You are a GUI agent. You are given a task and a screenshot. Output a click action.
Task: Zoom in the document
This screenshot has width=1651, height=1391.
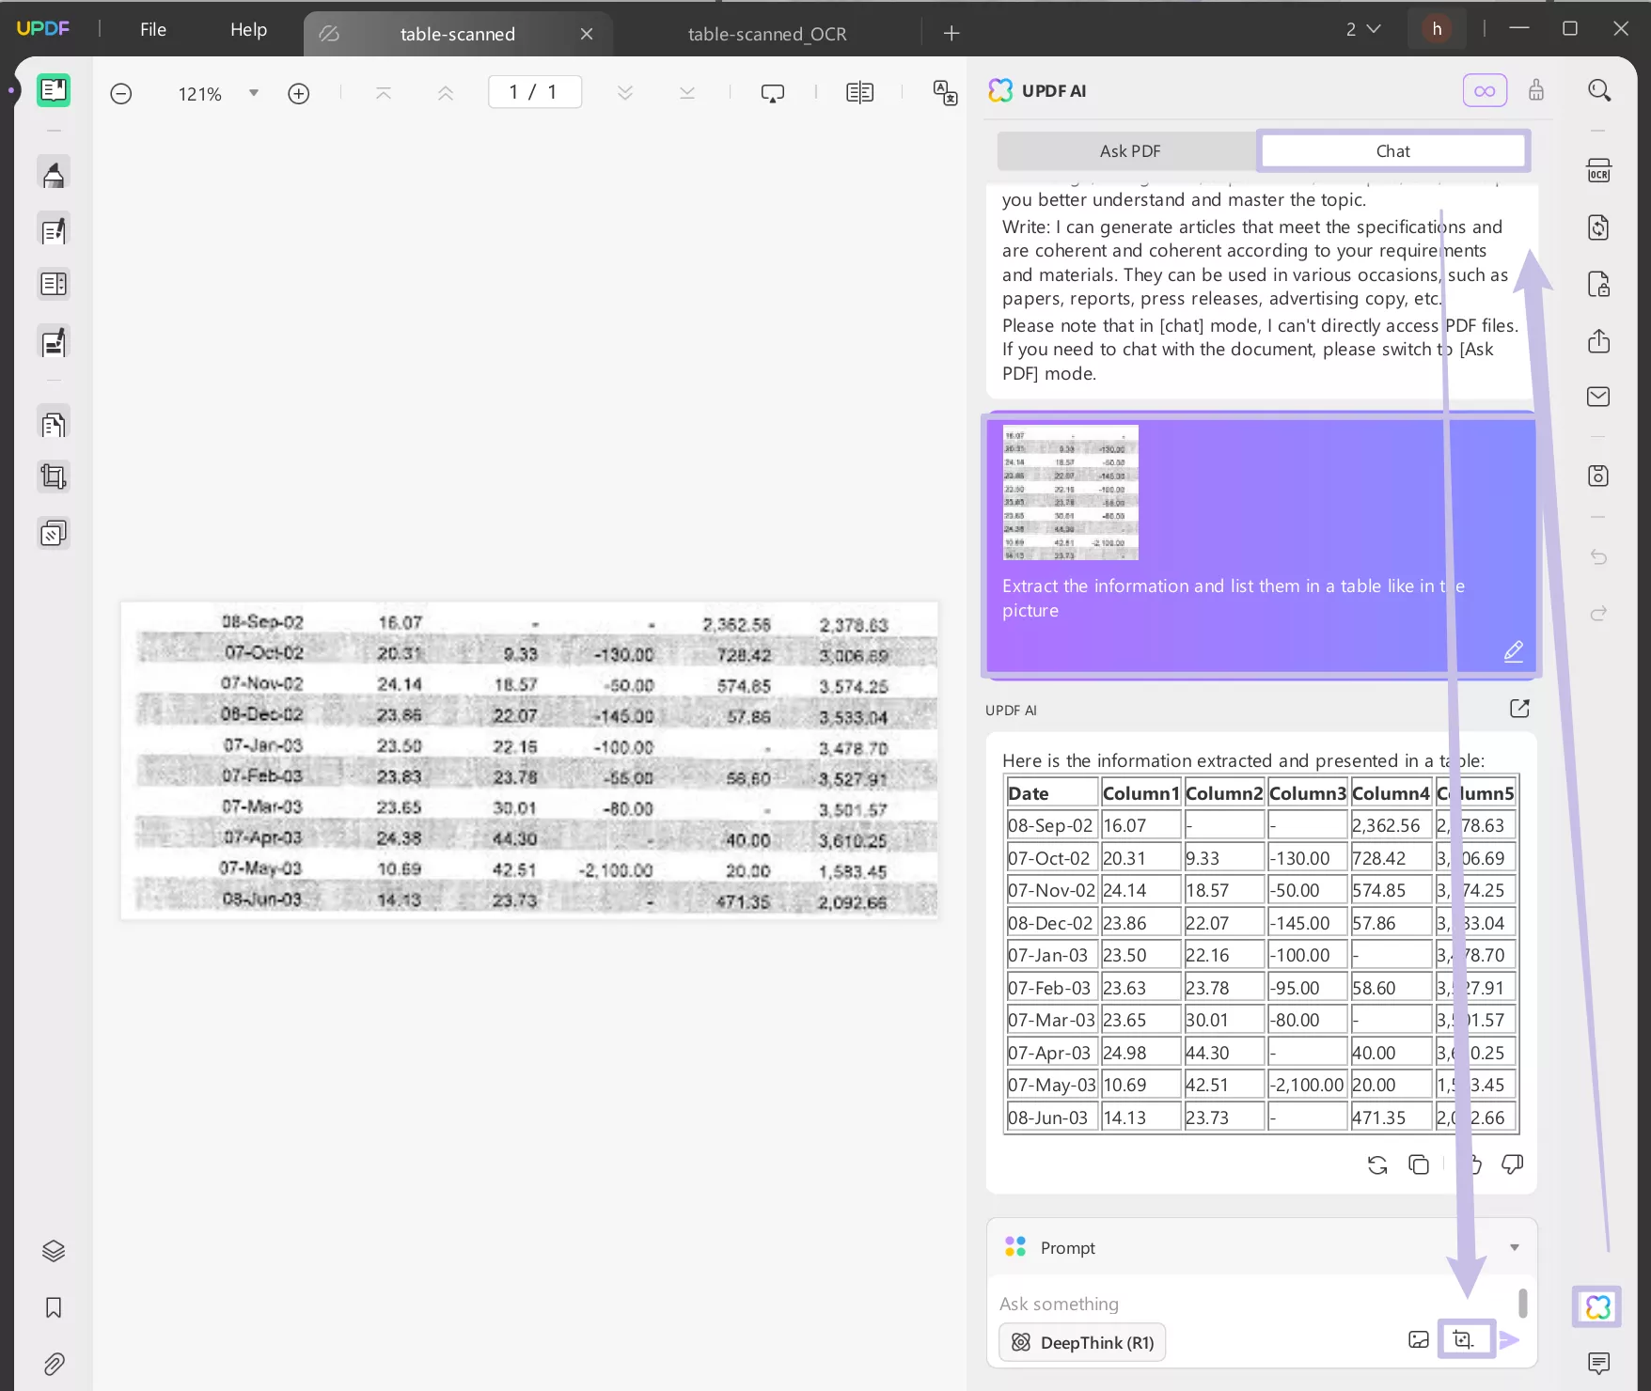tap(299, 93)
